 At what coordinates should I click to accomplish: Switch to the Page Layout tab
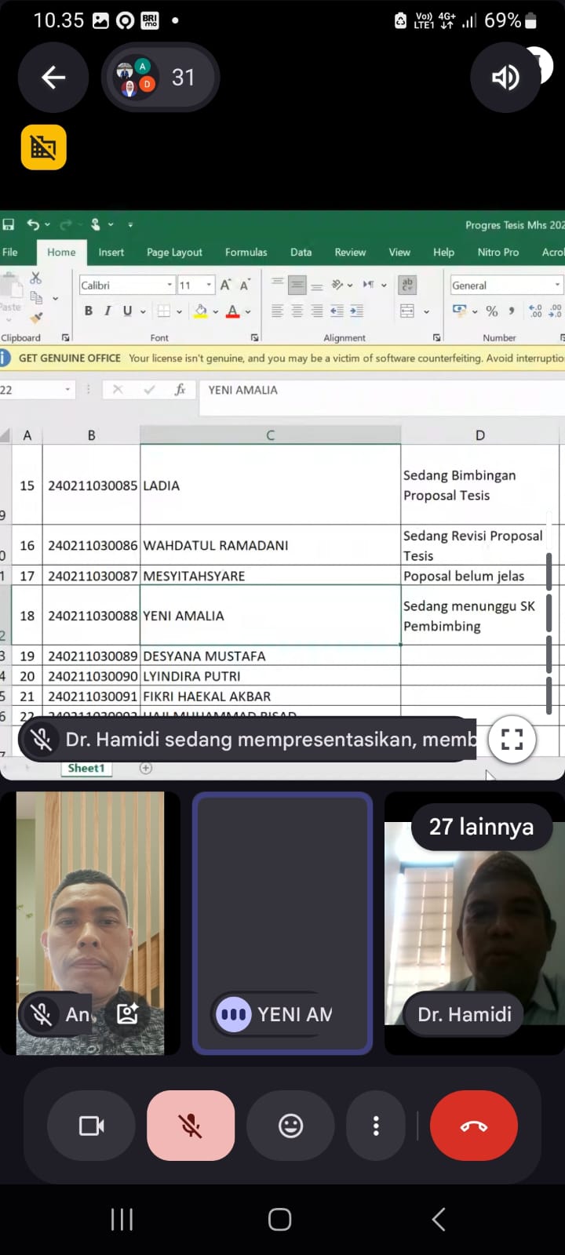(174, 253)
